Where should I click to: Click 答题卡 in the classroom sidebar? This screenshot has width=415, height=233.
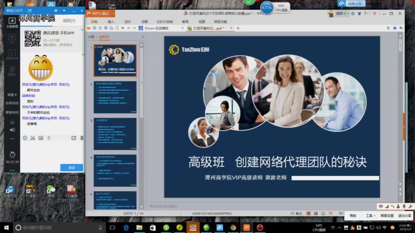12,95
